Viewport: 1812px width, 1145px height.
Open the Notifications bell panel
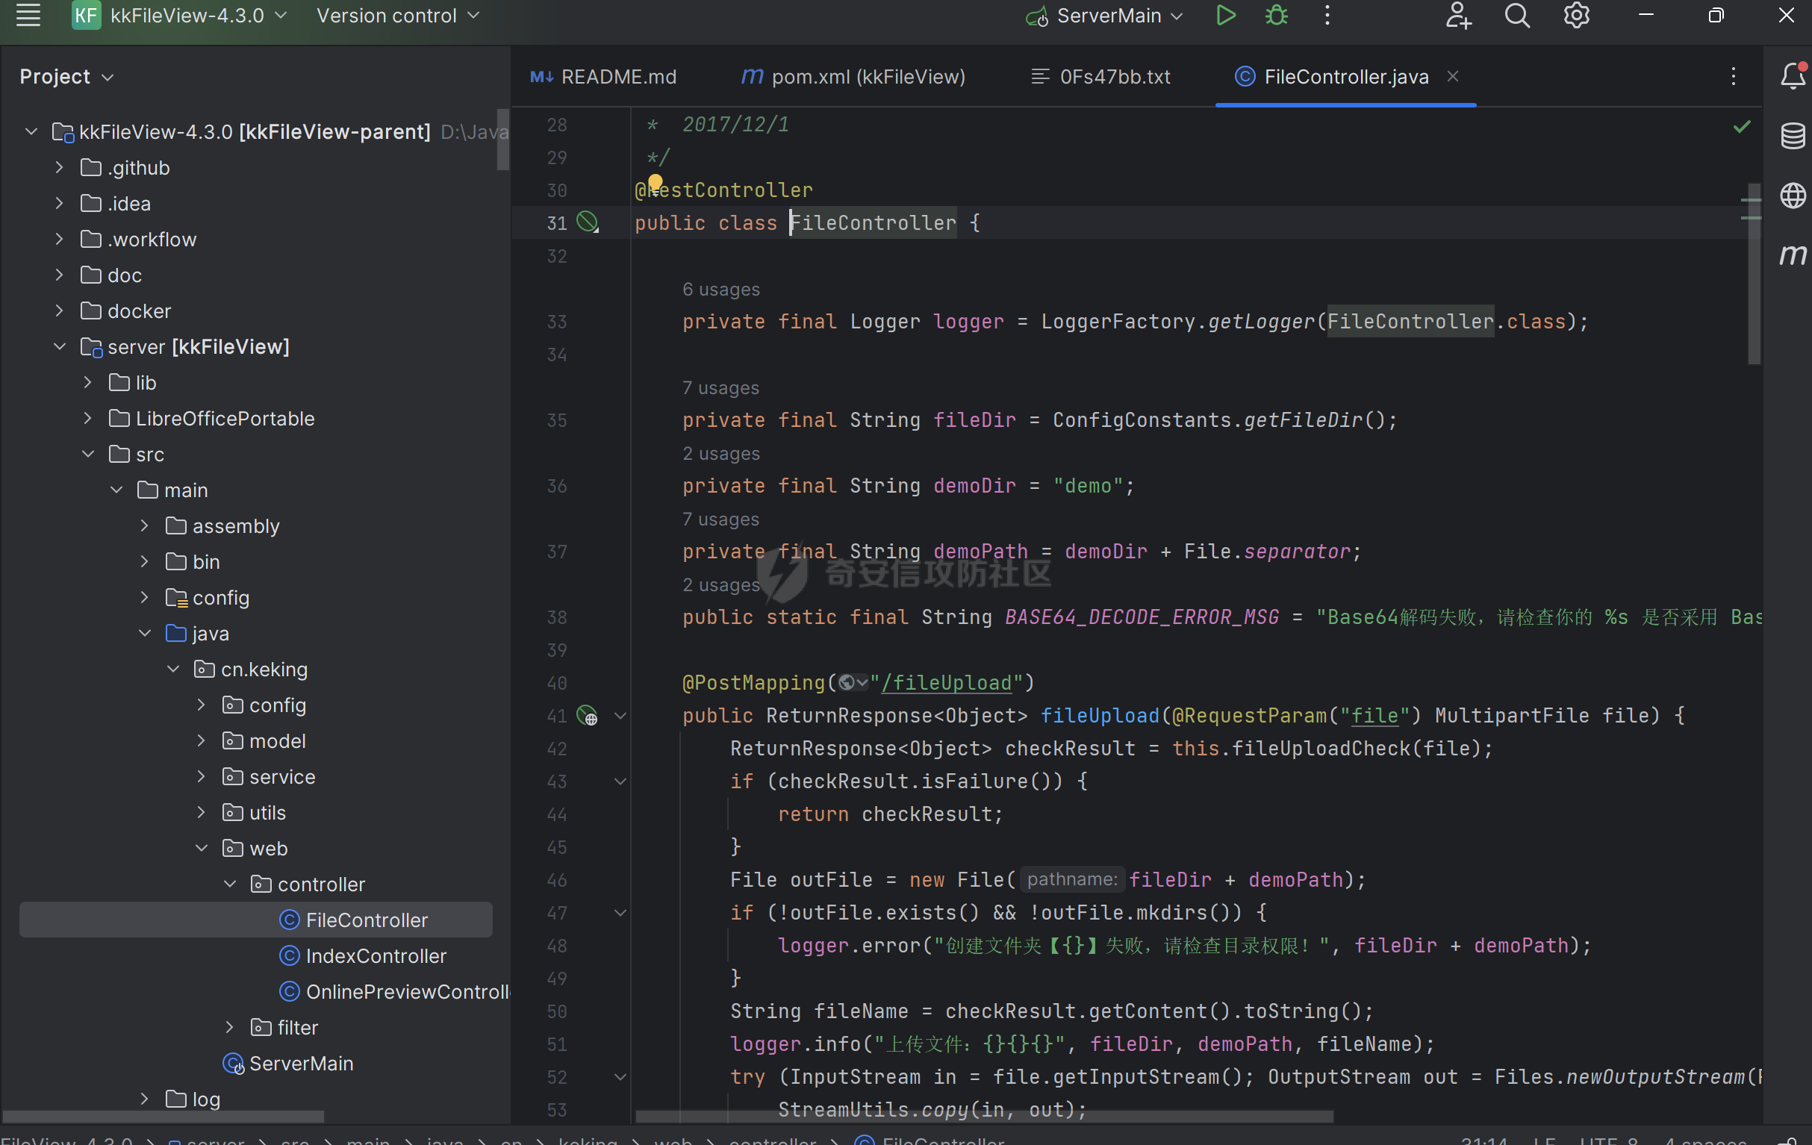click(1793, 76)
